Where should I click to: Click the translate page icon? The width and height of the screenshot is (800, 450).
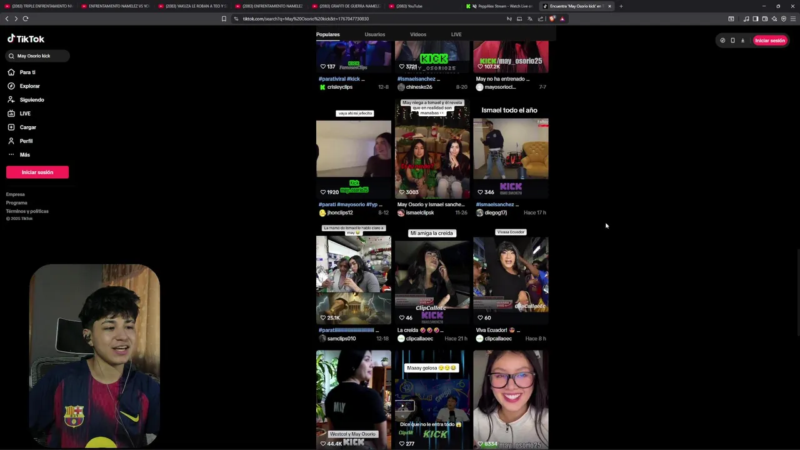coord(529,19)
